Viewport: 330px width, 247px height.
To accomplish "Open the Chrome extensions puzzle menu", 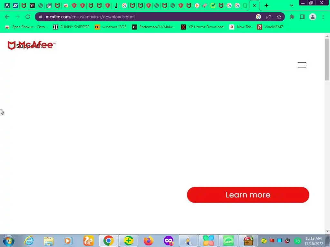I will 292,17.
